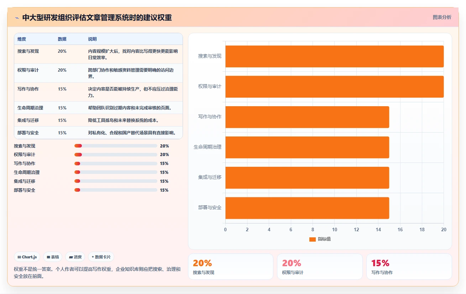Click the Chart.js tag chip
Viewport: 466px width, 294px height.
27,257
